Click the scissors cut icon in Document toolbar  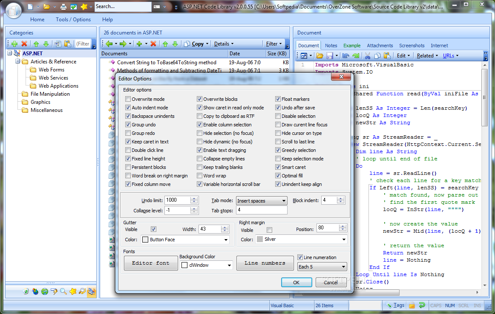point(368,56)
